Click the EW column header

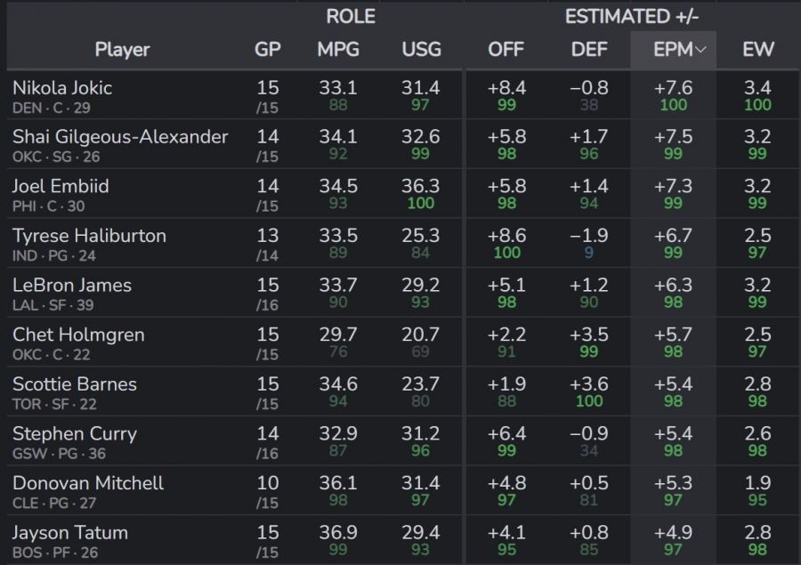[x=757, y=50]
